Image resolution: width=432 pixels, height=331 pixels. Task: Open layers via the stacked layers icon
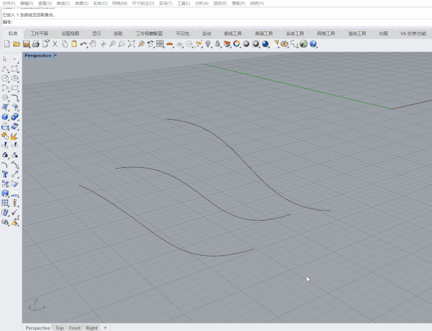pyautogui.click(x=227, y=44)
